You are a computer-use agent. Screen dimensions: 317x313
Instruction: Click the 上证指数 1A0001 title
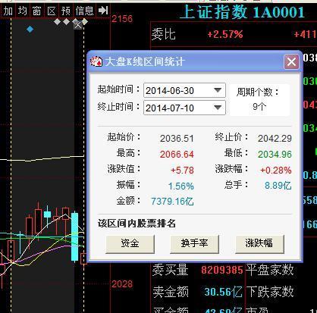click(x=242, y=12)
